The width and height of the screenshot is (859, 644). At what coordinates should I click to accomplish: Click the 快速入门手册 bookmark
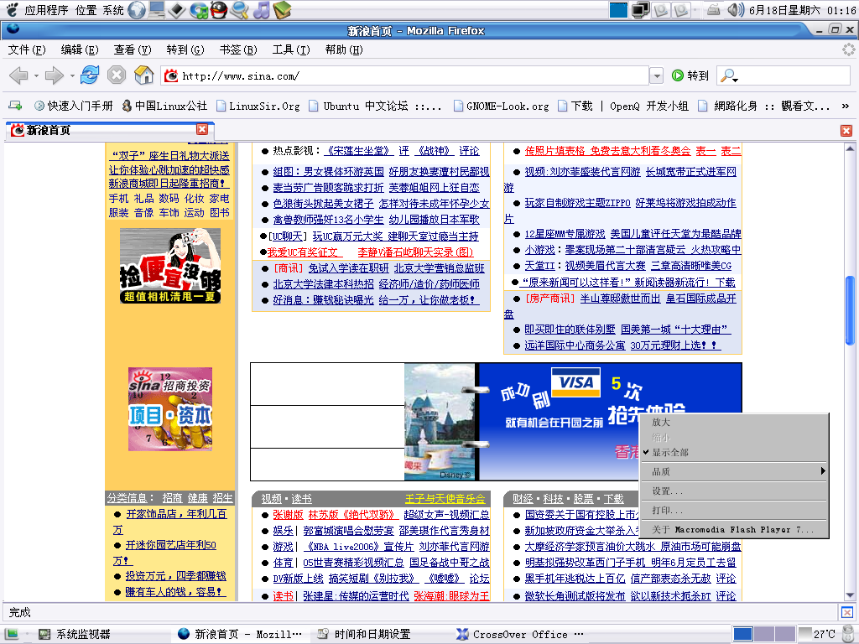pyautogui.click(x=74, y=106)
